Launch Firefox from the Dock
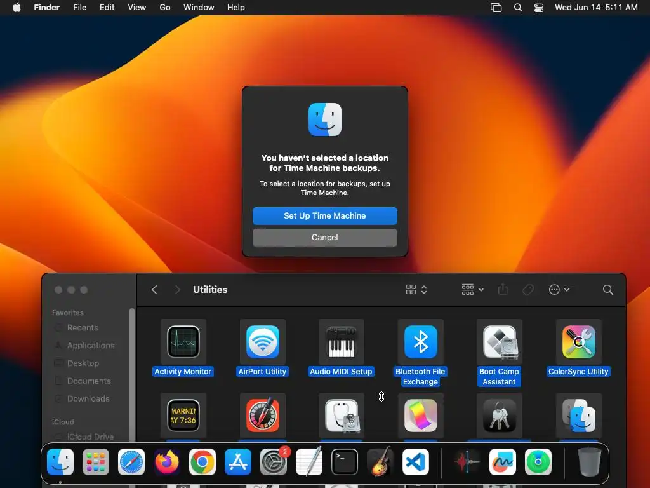This screenshot has height=488, width=650. (167, 462)
